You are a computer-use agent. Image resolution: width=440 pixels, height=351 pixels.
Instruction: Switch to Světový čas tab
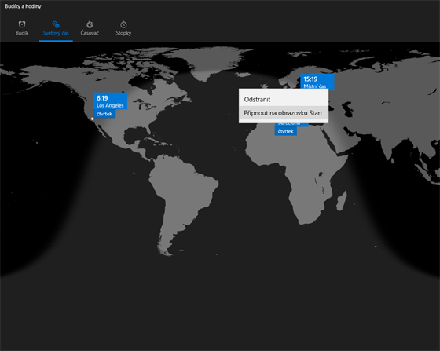[56, 28]
